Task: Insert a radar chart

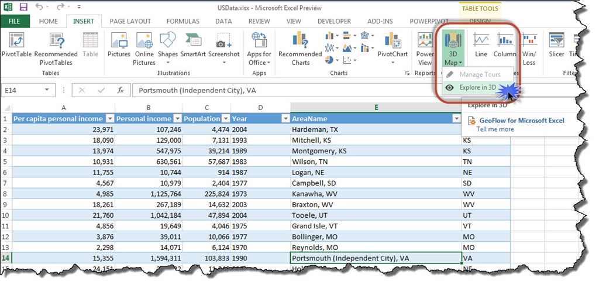Action: tap(367, 36)
